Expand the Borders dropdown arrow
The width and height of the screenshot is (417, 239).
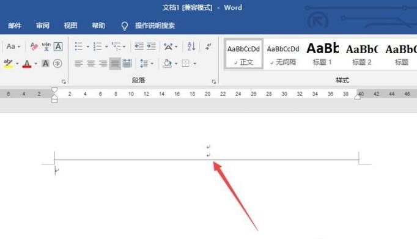point(195,64)
